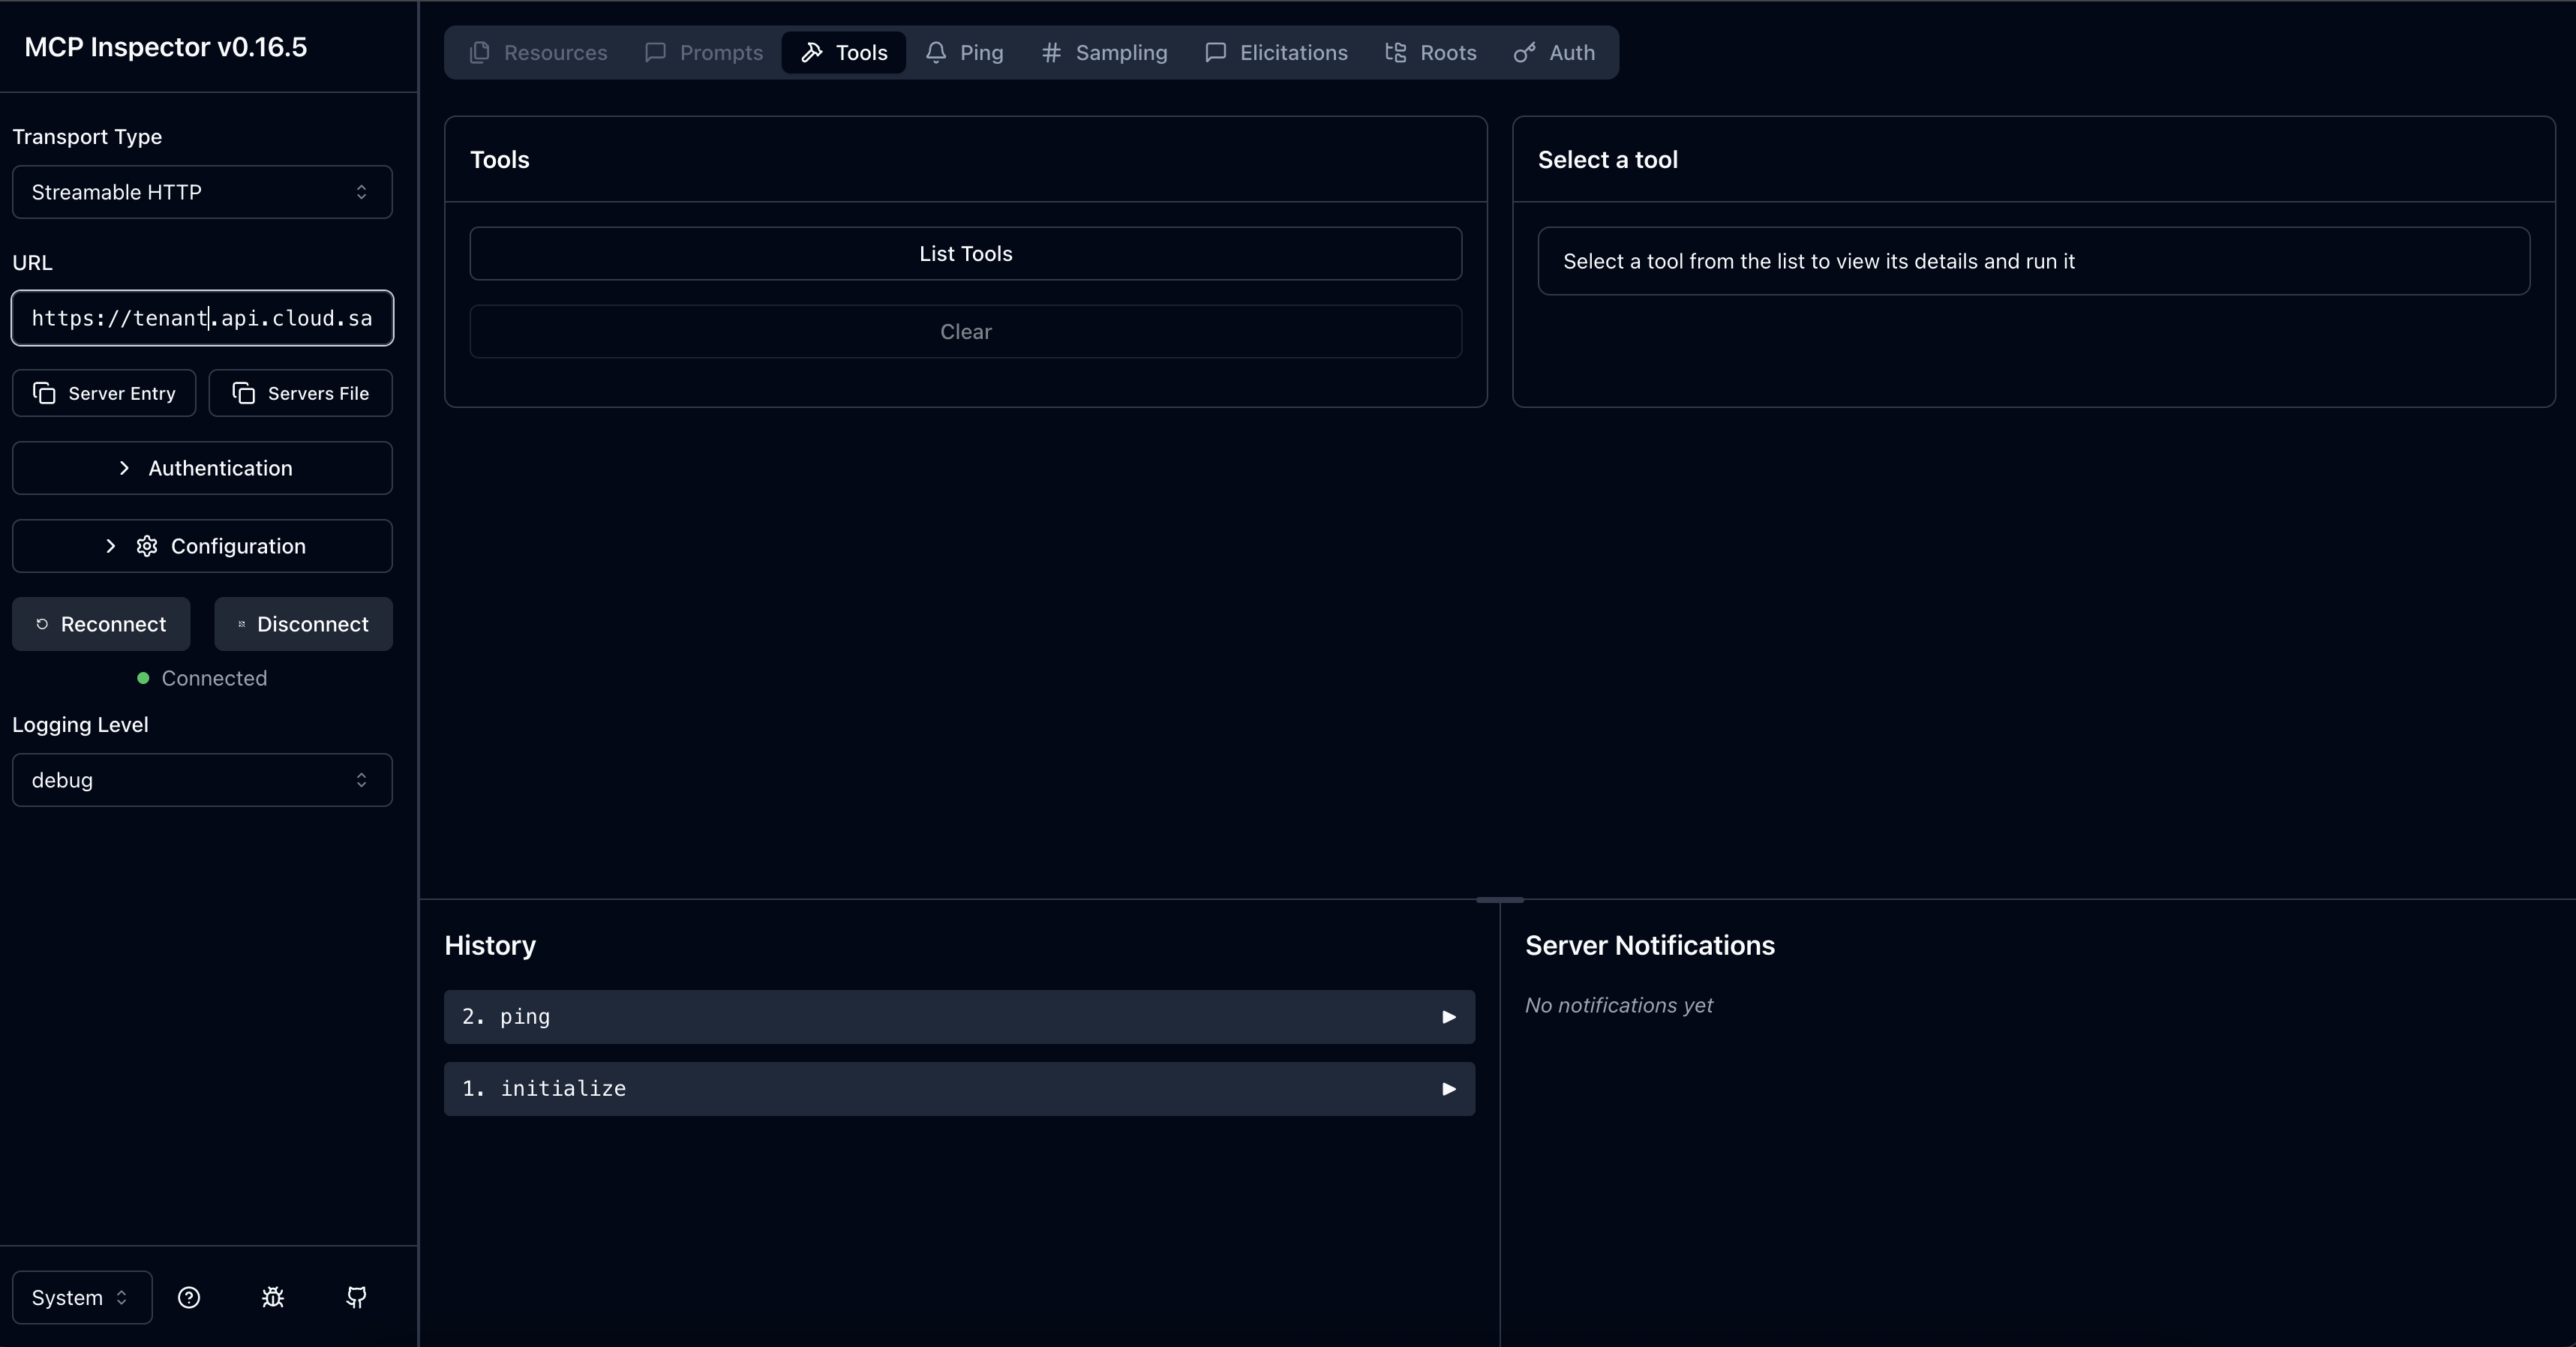Expand the ping history entry
Viewport: 2576px width, 1347px height.
point(958,1017)
